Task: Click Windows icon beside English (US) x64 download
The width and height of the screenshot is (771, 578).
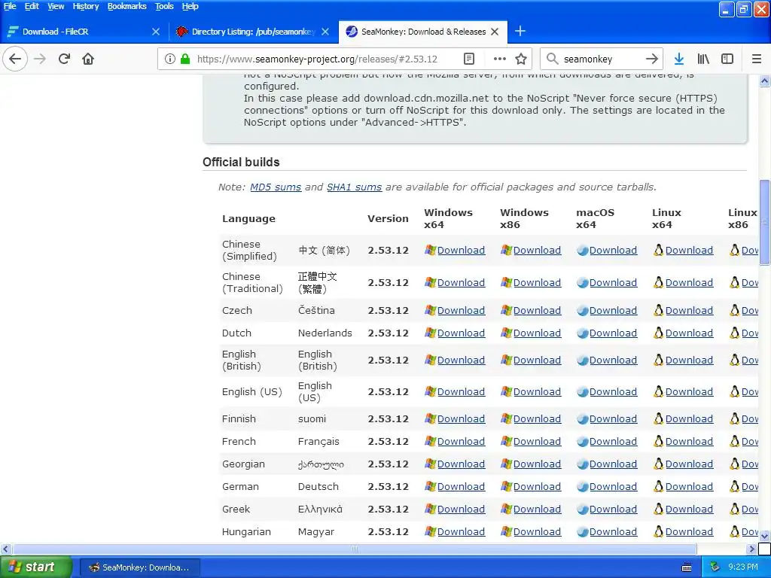Action: [x=430, y=391]
